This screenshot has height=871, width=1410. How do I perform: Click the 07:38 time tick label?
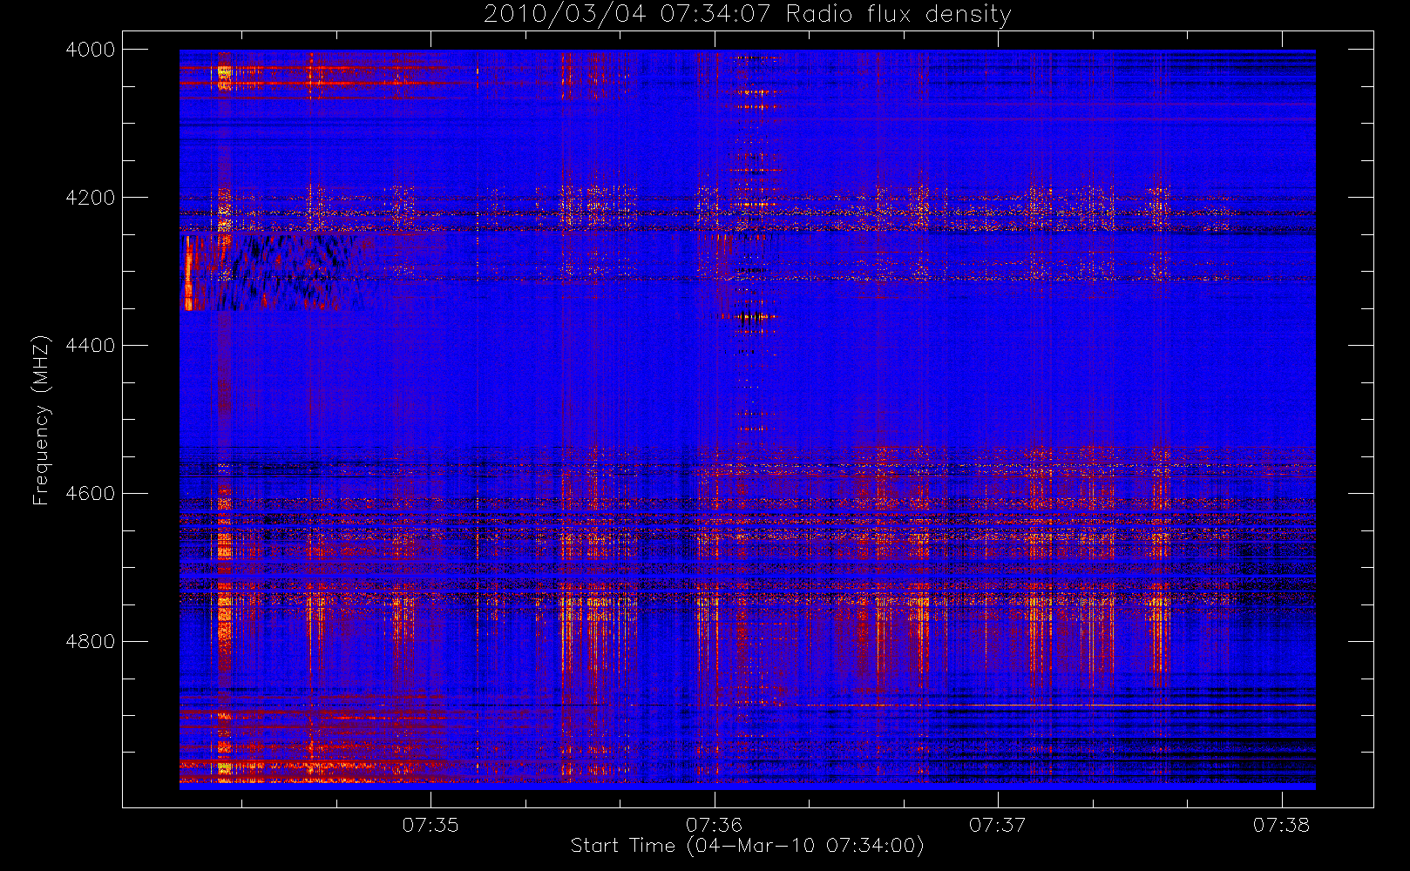tap(1281, 825)
